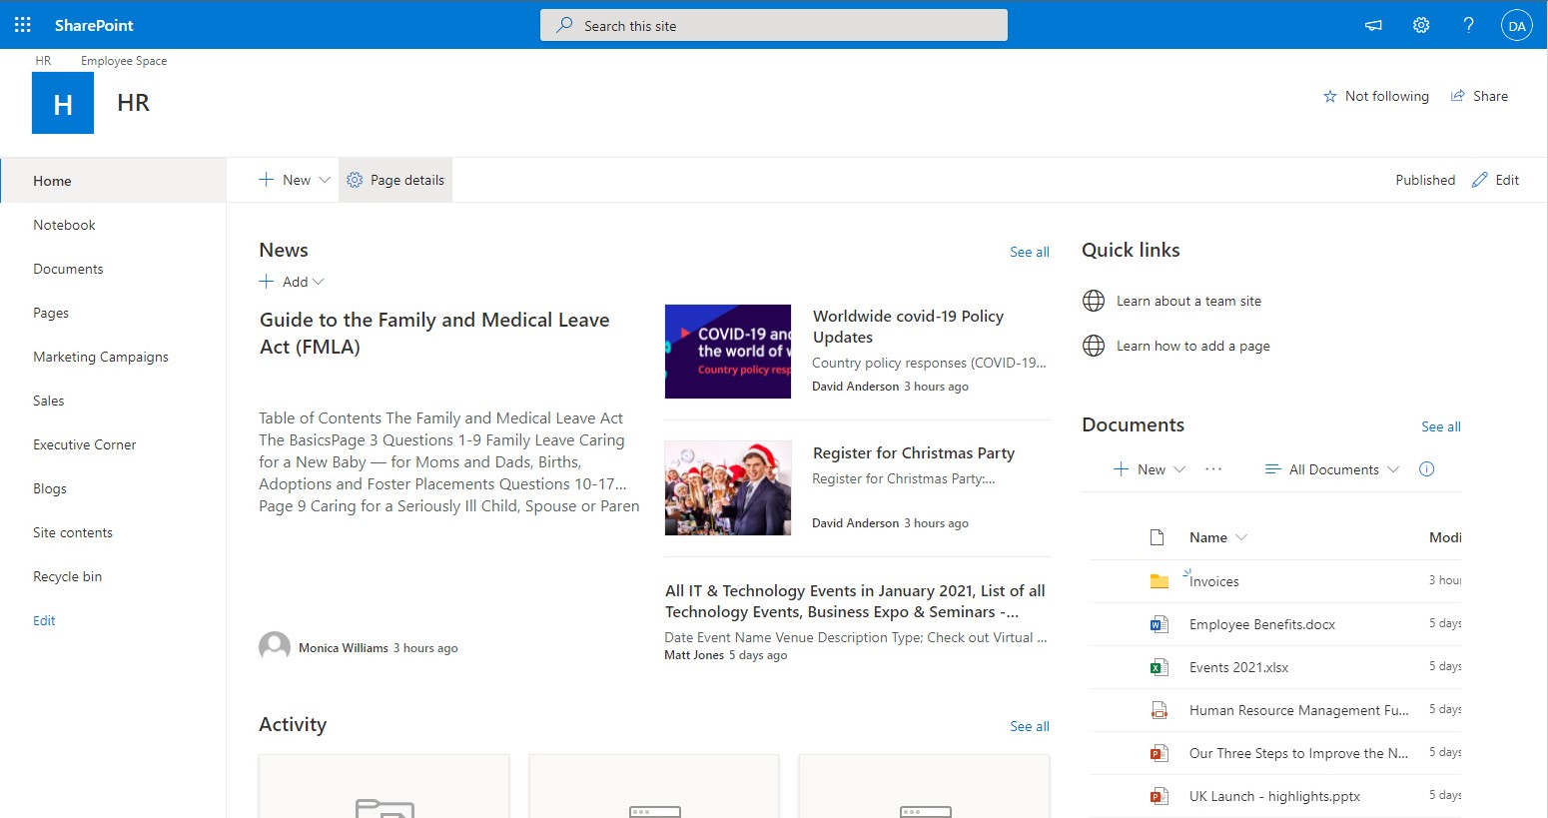This screenshot has height=818, width=1548.
Task: Open the app launcher waffle icon
Action: tap(23, 25)
